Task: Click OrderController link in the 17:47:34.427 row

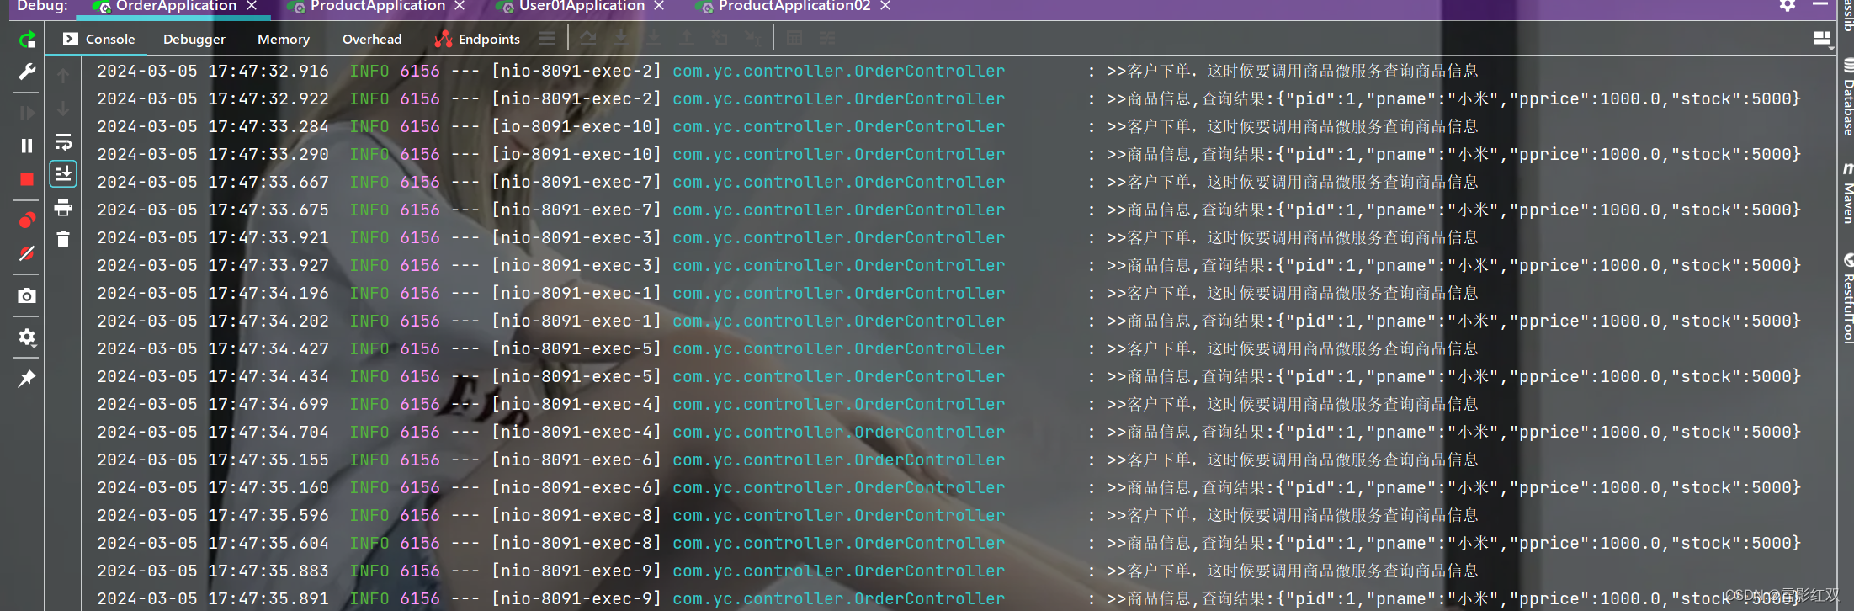Action: (838, 349)
